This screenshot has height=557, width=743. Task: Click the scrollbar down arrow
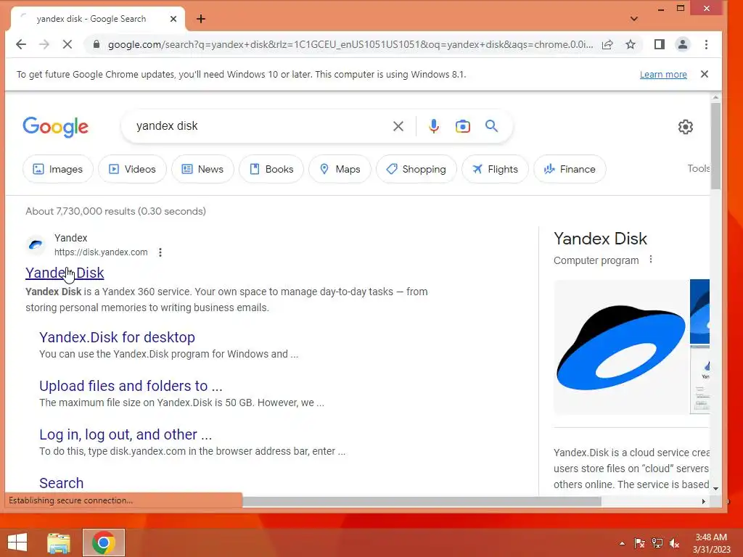coord(715,488)
